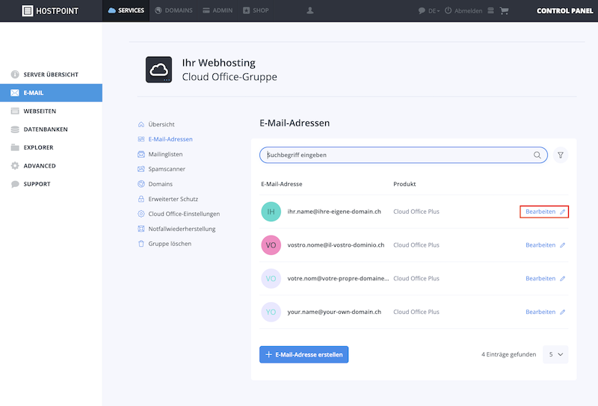Click the user profile icon
The height and width of the screenshot is (406, 598).
click(x=310, y=10)
